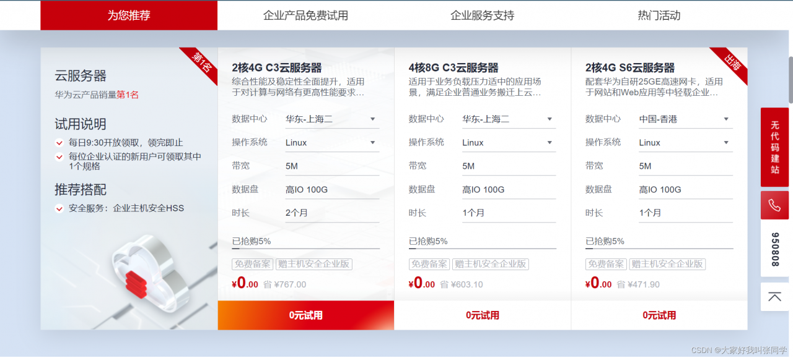Image resolution: width=793 pixels, height=358 pixels.
Task: Switch to the 为您推荐 tab
Action: [129, 15]
